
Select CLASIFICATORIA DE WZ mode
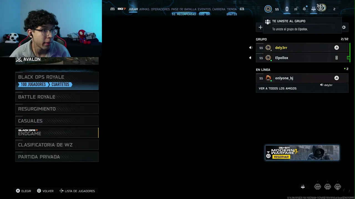pos(57,145)
